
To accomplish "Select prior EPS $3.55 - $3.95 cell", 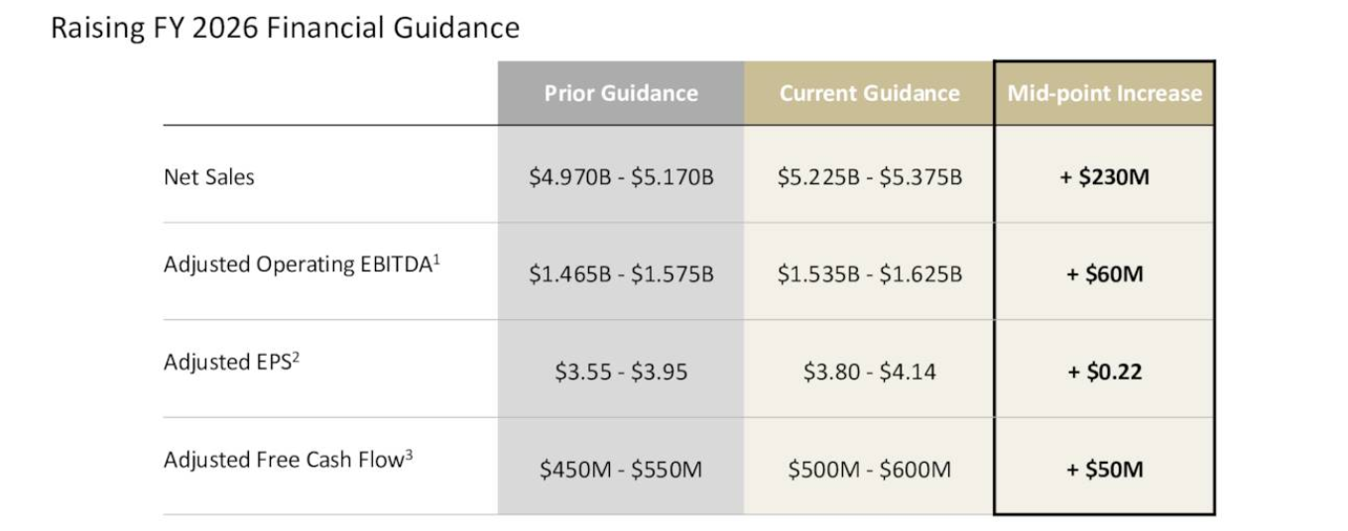I will [621, 372].
